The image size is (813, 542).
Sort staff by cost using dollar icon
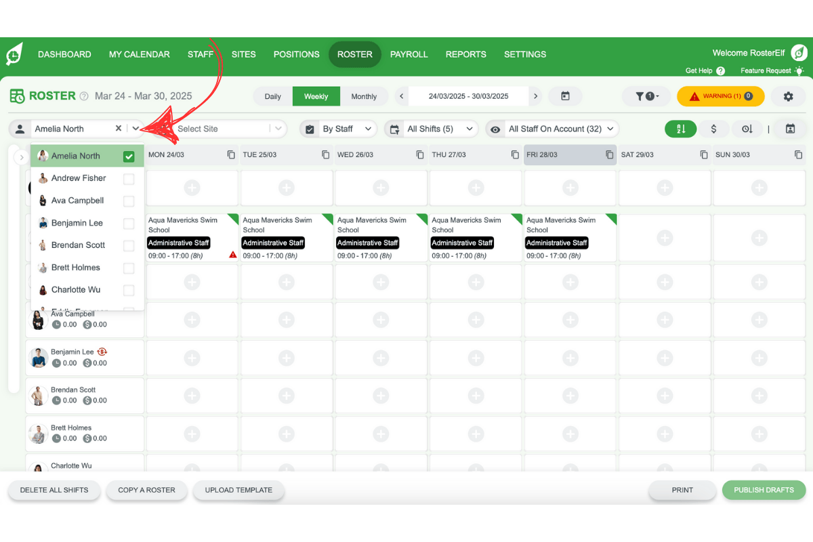pyautogui.click(x=714, y=129)
